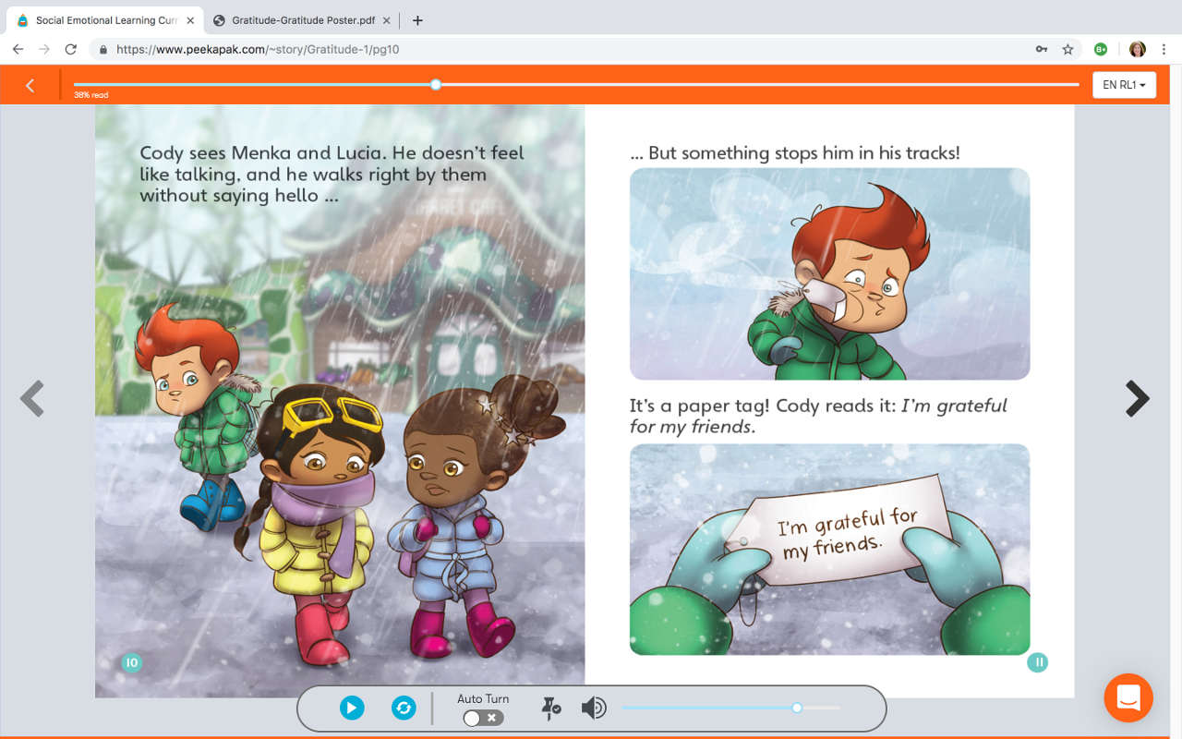Image resolution: width=1182 pixels, height=739 pixels.
Task: Click the saved password key icon
Action: point(1042,49)
